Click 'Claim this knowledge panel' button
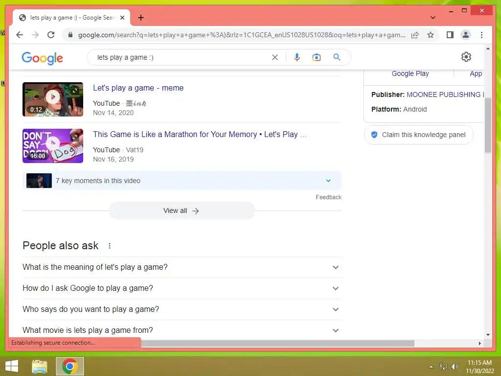 pos(419,135)
